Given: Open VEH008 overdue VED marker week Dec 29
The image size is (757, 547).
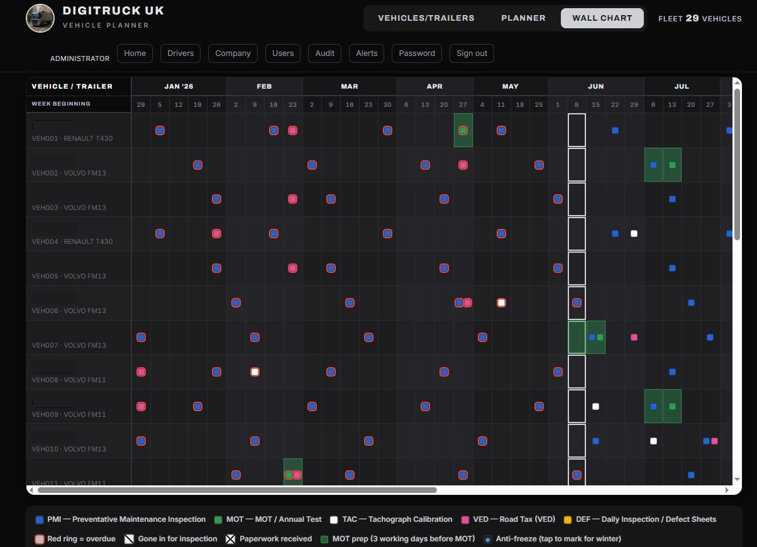Looking at the screenshot, I should pos(141,372).
